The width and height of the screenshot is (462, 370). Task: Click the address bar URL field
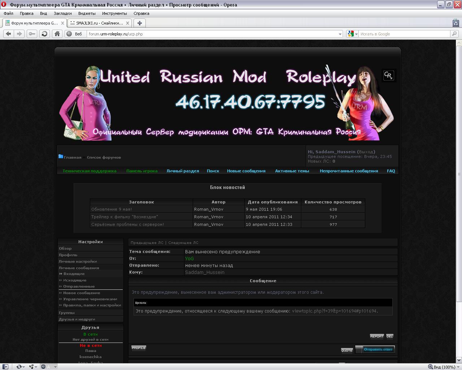[x=212, y=34]
